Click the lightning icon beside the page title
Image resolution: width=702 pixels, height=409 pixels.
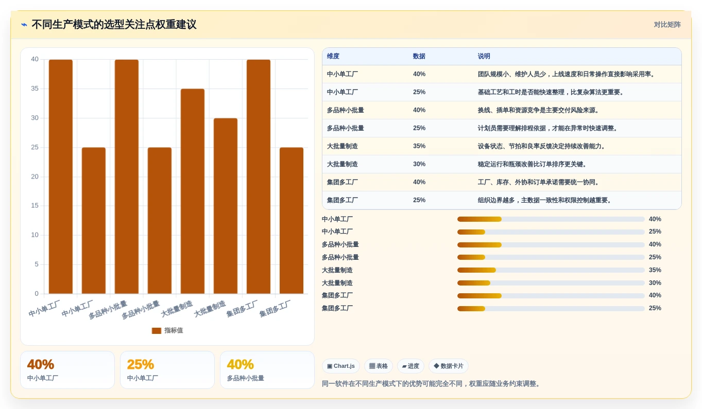tap(24, 25)
